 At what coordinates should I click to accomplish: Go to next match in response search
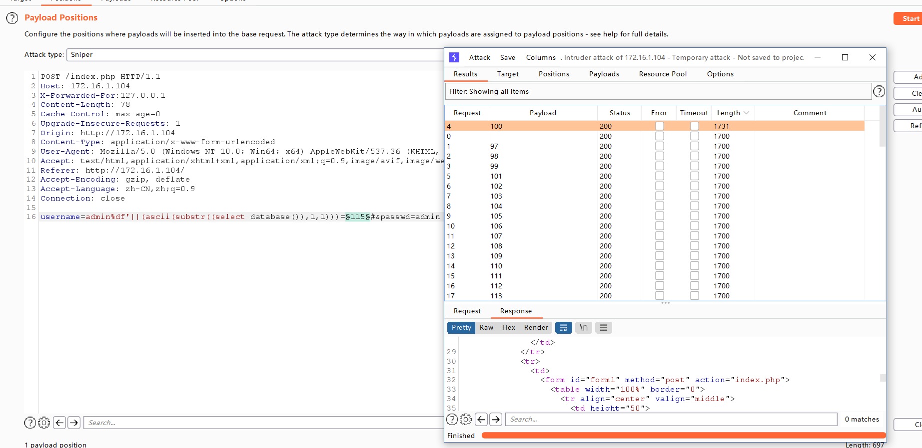pos(496,419)
